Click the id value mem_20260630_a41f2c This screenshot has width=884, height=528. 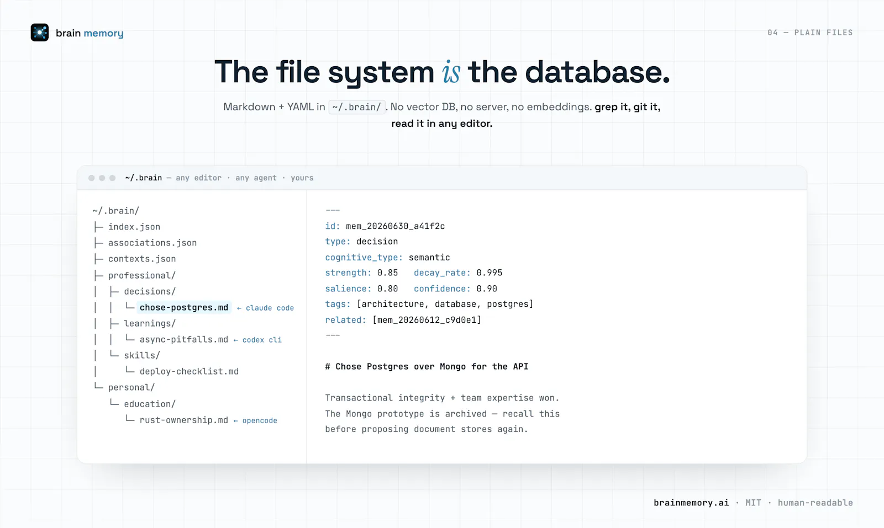[x=395, y=226]
